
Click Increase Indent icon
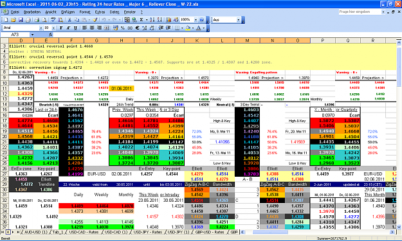168,28
